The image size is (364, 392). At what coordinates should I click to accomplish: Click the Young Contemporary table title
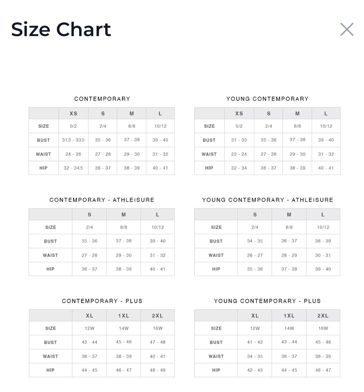(267, 99)
